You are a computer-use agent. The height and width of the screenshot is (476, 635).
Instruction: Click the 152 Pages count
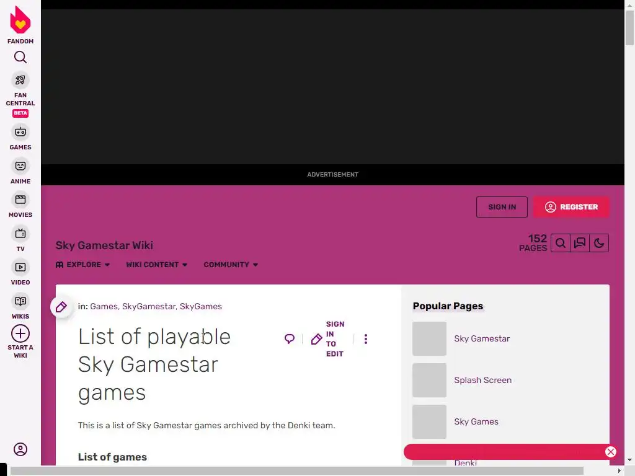[533, 243]
